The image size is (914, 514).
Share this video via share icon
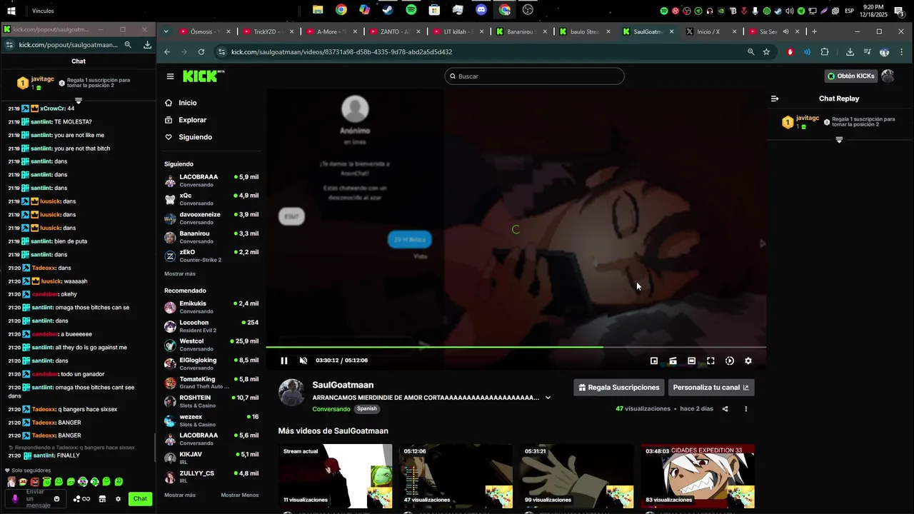(x=725, y=409)
